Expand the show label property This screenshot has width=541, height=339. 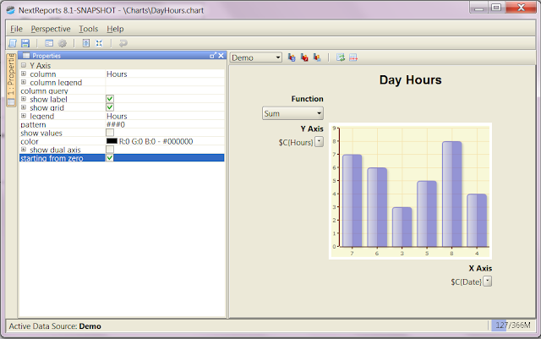tap(24, 99)
